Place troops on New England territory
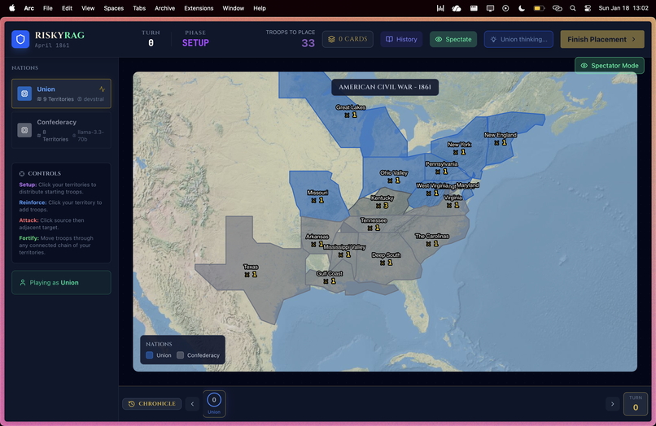 501,139
